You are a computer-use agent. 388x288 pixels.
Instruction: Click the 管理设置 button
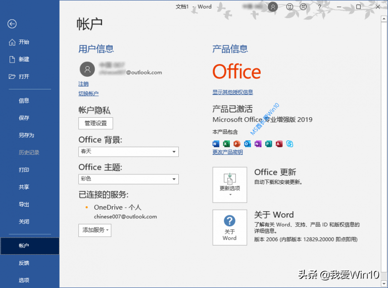coord(96,123)
